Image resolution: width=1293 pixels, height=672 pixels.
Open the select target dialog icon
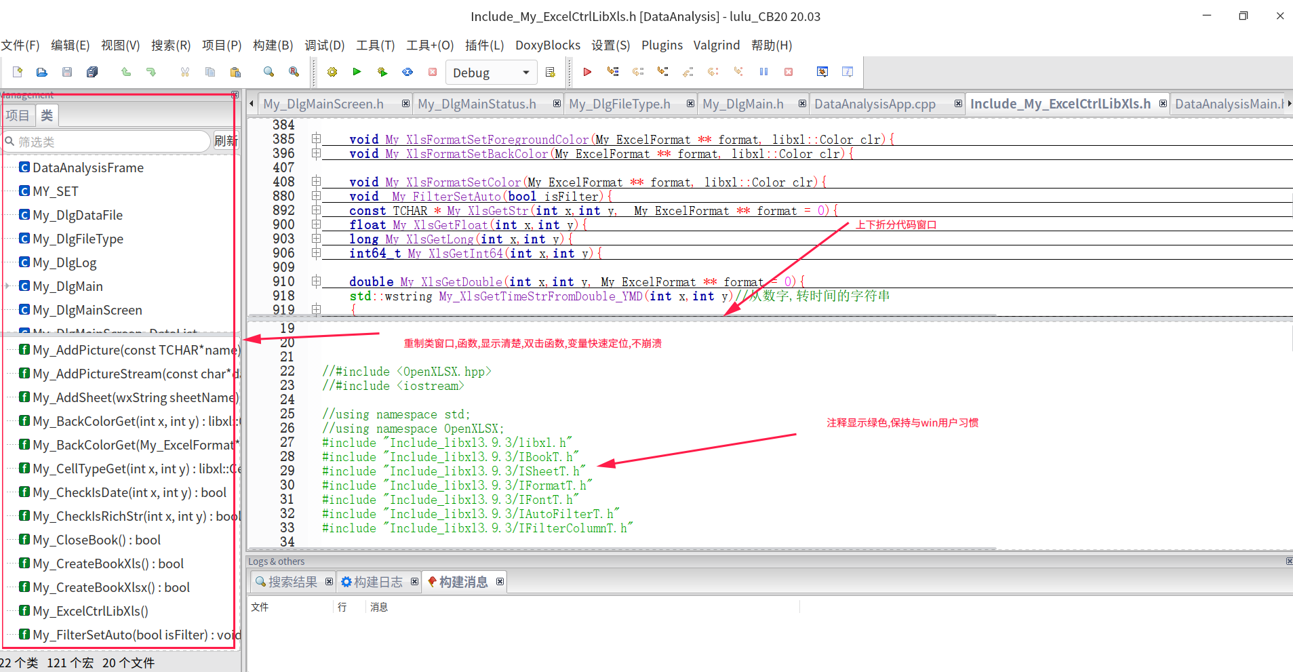click(551, 73)
